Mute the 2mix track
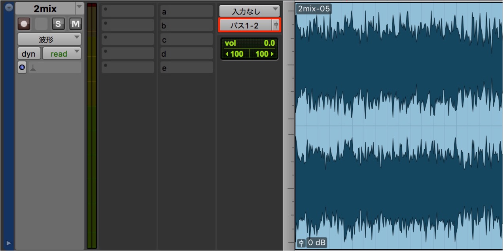Screen dimensions: 503x251 click(75, 24)
